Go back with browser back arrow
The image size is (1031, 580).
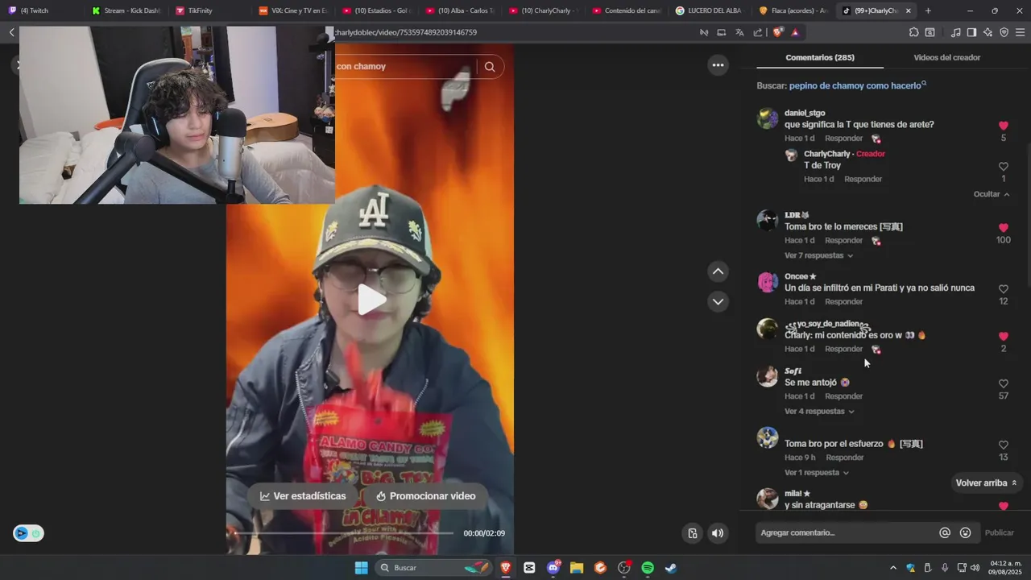tap(11, 32)
